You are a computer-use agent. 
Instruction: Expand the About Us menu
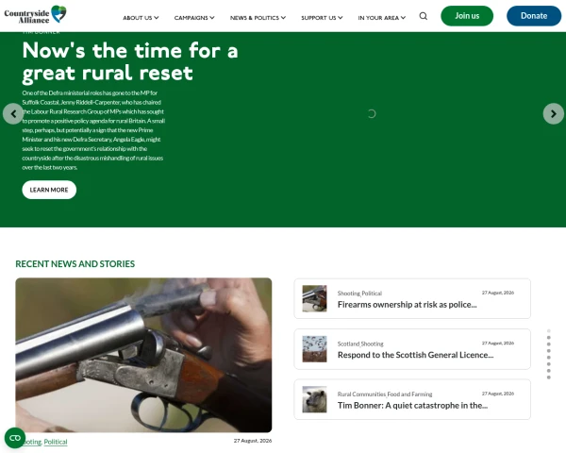coord(141,18)
